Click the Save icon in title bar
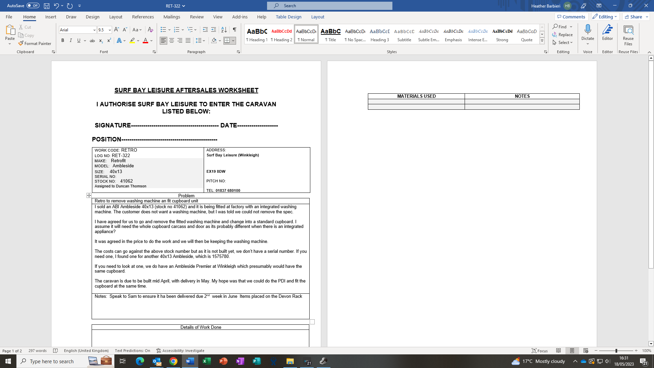The height and width of the screenshot is (368, 654). (x=47, y=6)
